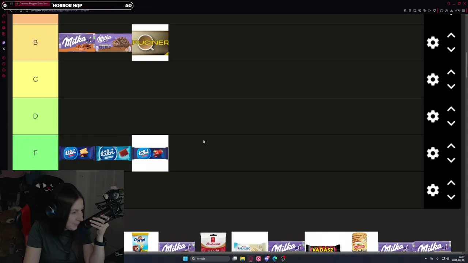
Task: Open Microsoft Edge from the taskbar
Action: click(275, 259)
